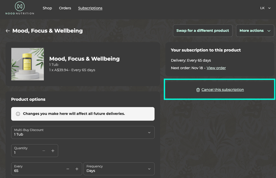Screen dimensions: 276x178
Task: Open the More actions menu
Action: [255, 31]
